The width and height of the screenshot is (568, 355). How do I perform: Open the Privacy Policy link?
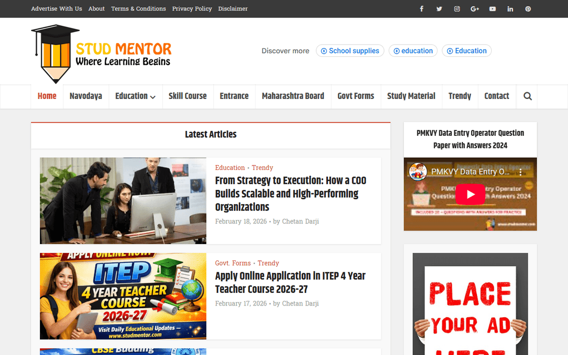[192, 9]
